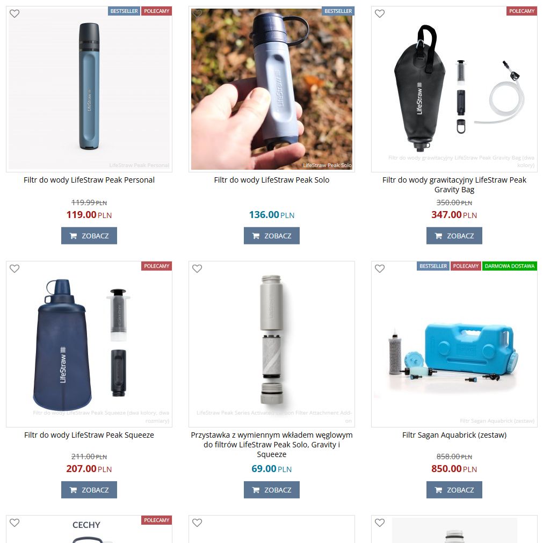This screenshot has width=543, height=543.
Task: Open Filtr Sagan Aquabrick (zestaw) title link
Action: (x=454, y=435)
